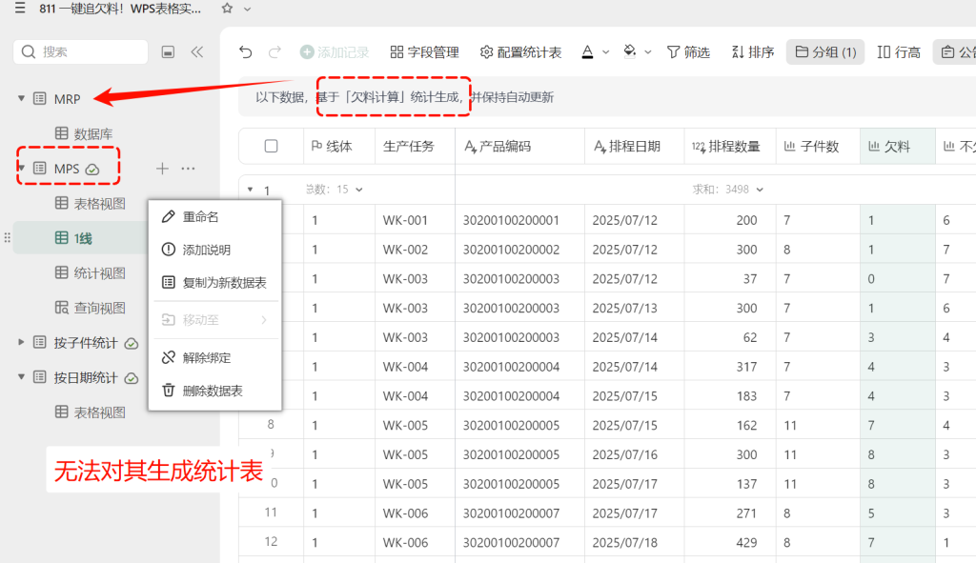Toggle the select-all checkbox in header

click(271, 146)
